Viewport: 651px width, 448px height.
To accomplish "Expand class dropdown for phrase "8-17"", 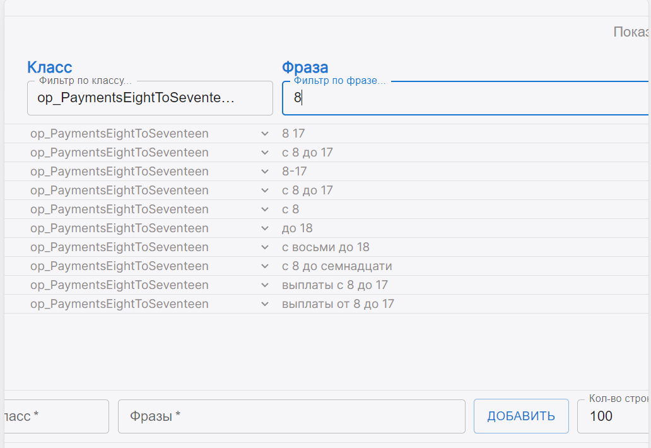I will 264,172.
